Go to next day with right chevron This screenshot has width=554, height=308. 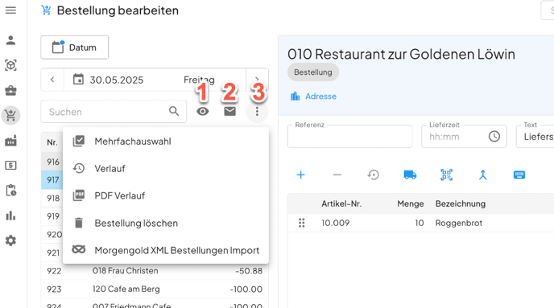[x=257, y=80]
